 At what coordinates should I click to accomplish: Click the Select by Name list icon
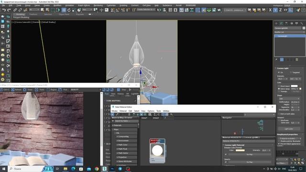click(x=47, y=10)
